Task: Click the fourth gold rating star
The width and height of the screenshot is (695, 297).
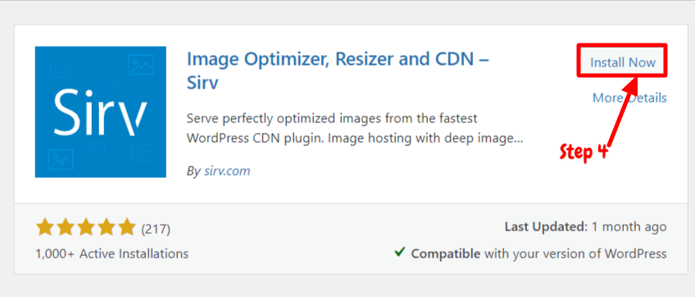Action: pyautogui.click(x=106, y=227)
